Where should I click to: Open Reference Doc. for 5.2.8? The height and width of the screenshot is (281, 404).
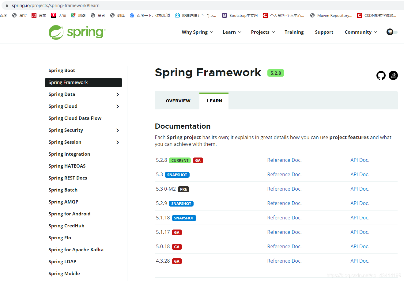pos(284,160)
